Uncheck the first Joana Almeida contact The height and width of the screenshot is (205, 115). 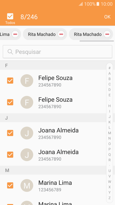(x=10, y=133)
